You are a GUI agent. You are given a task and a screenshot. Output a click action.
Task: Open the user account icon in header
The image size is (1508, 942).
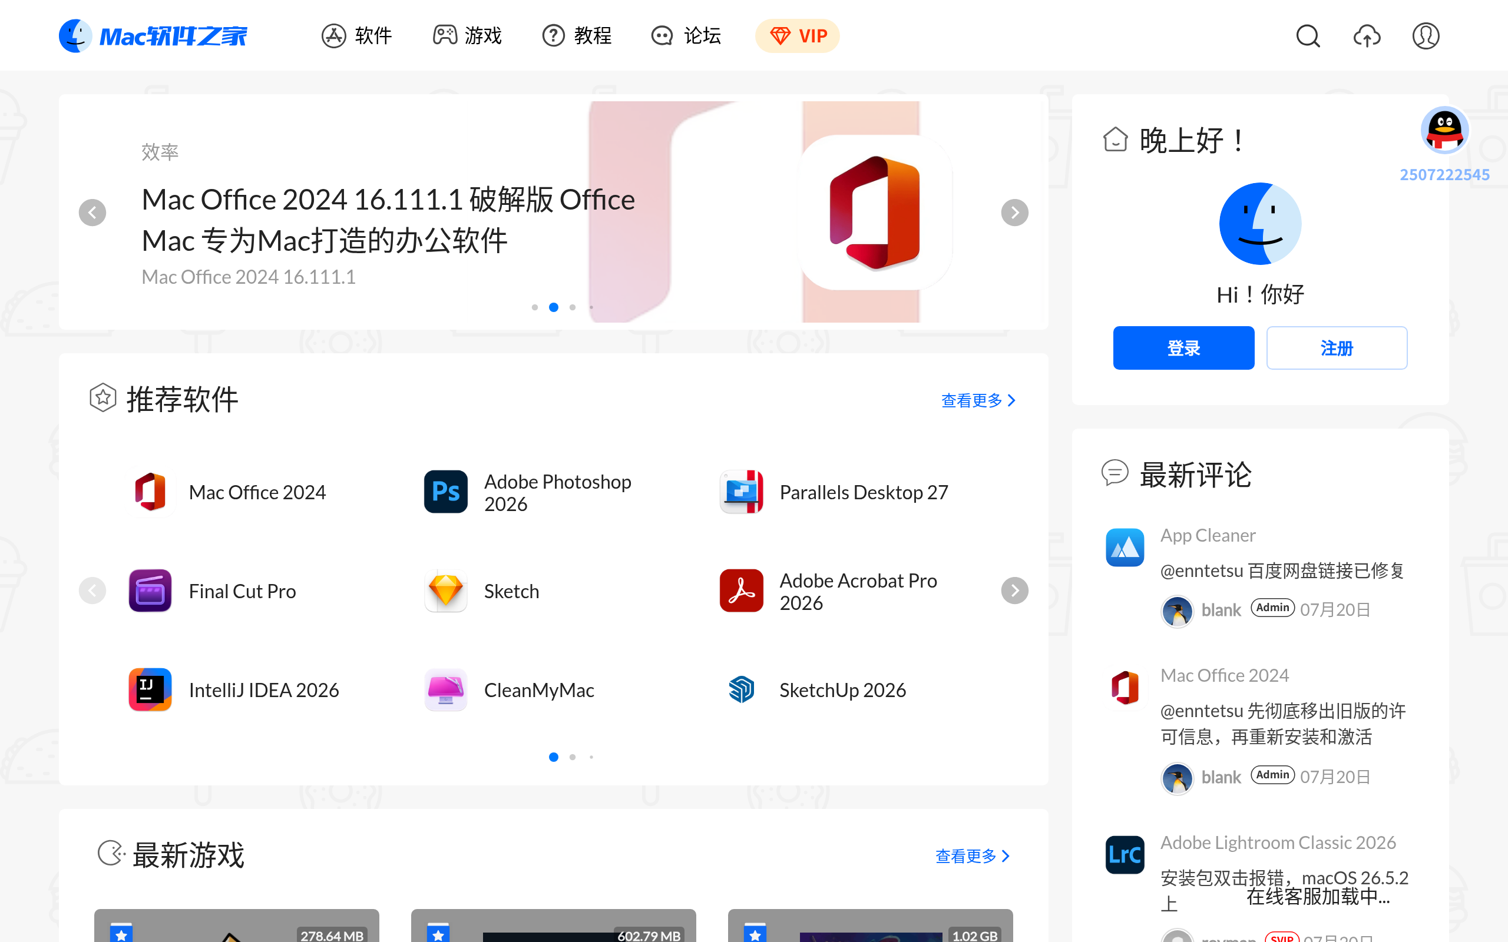click(x=1425, y=36)
